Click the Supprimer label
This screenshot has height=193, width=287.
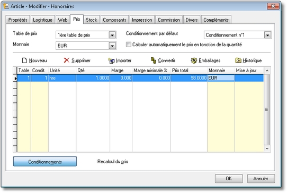click(81, 60)
